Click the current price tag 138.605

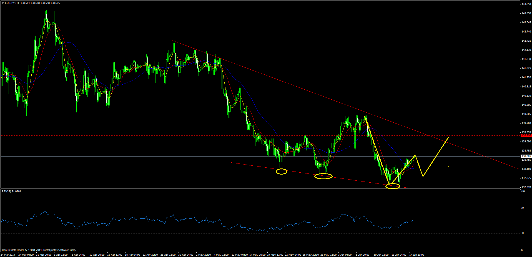click(526, 156)
